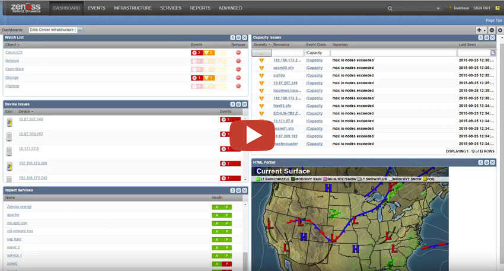Remove CiscoUCS from the Watch List

coord(238,52)
